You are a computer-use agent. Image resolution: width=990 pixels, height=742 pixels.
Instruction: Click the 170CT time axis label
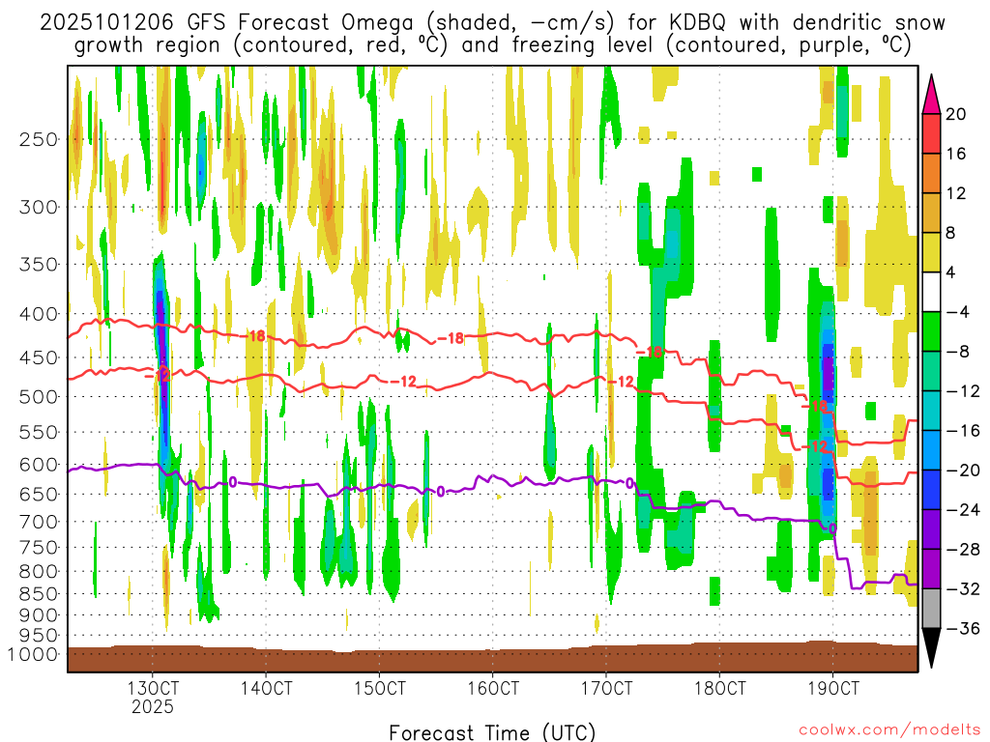click(x=606, y=688)
